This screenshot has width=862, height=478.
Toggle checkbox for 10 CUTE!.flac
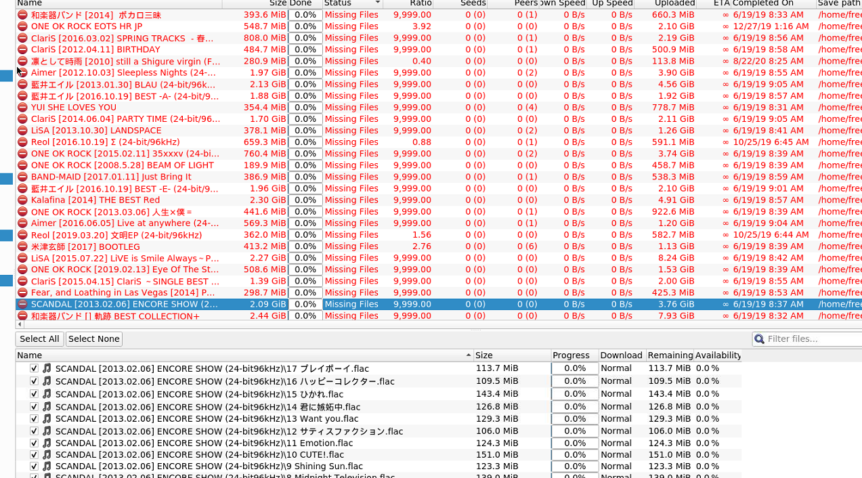coord(34,454)
